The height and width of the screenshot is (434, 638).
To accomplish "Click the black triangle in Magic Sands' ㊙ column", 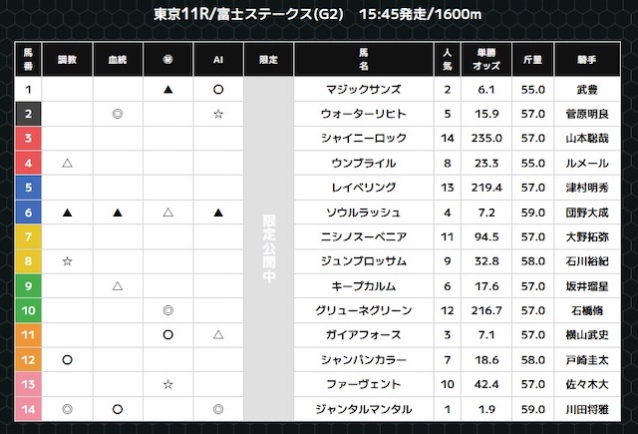I will pyautogui.click(x=168, y=91).
